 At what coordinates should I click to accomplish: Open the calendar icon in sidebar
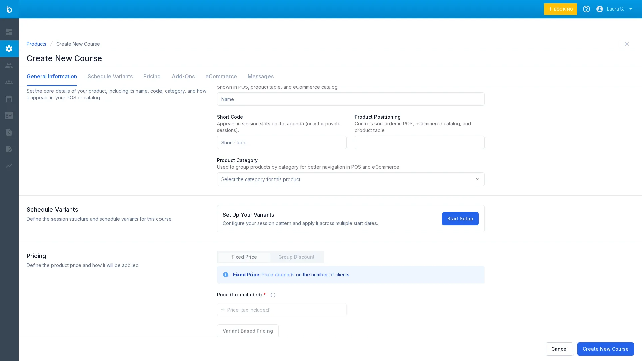[9, 99]
